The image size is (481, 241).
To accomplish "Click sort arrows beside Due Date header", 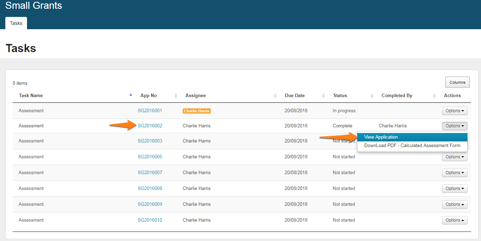I will [x=323, y=96].
